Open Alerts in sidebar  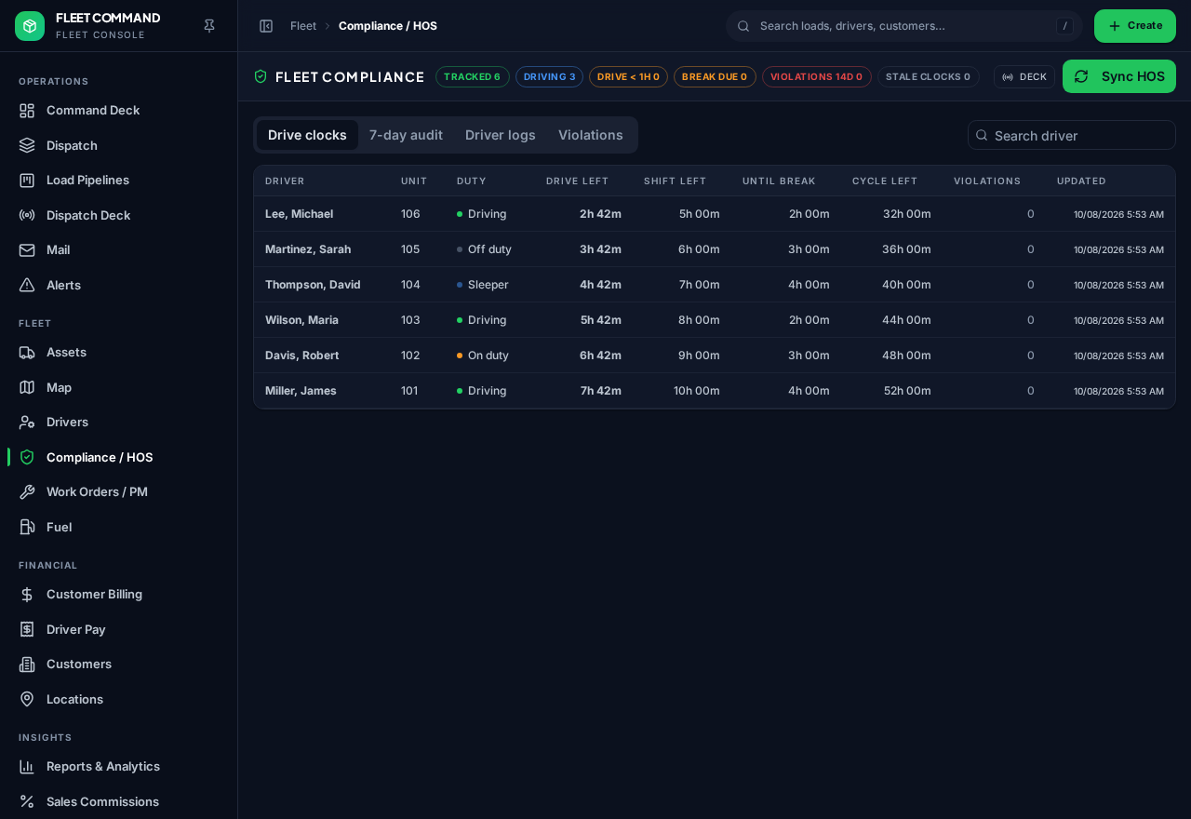(x=119, y=285)
